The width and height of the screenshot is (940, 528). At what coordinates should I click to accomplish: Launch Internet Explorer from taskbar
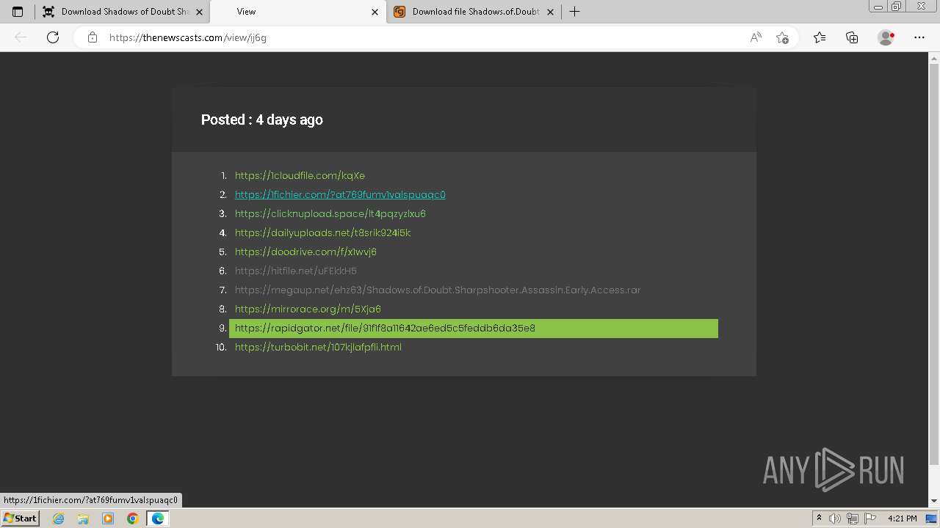pyautogui.click(x=58, y=518)
